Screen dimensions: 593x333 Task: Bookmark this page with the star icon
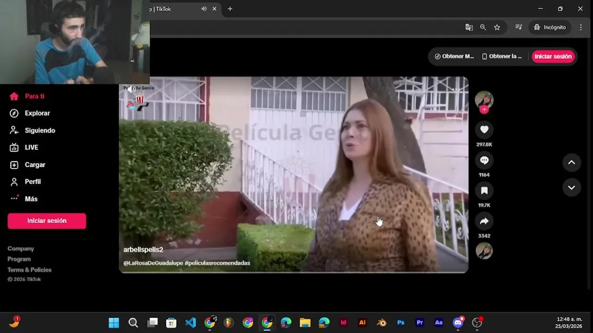point(497,27)
